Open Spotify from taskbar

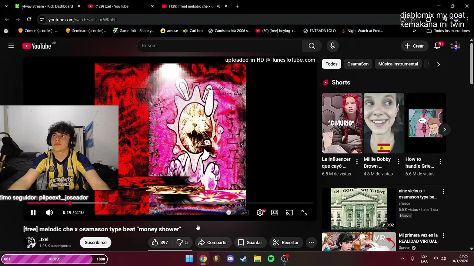[x=271, y=259]
